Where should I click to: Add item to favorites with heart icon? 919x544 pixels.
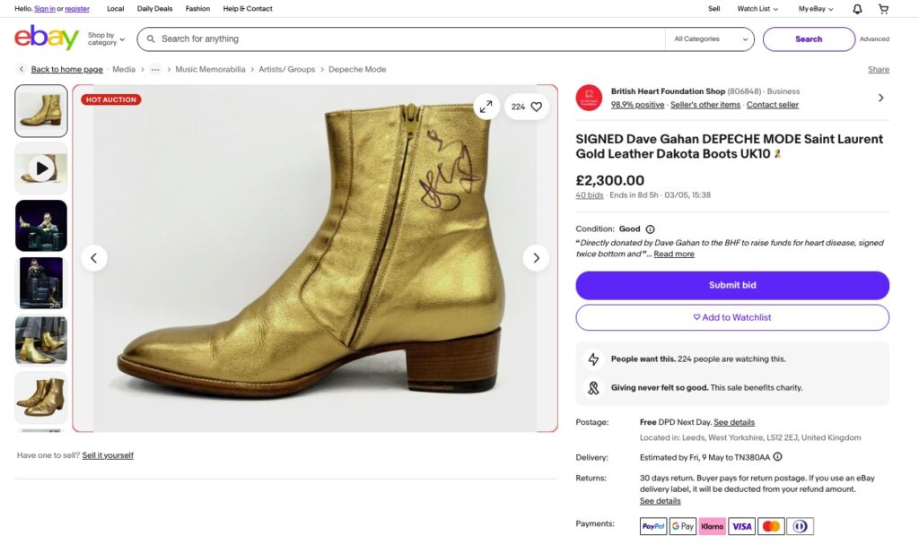click(x=537, y=107)
